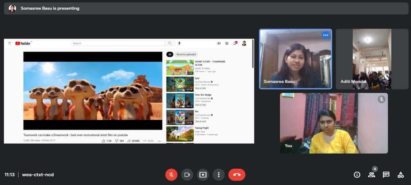Select the video tile labeled You
Viewport: 411px width, 185px height.
tap(334, 123)
